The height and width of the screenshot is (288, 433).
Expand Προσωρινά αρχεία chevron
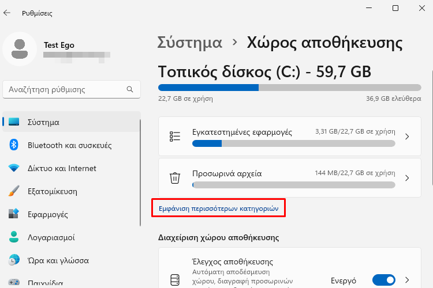pos(407,178)
